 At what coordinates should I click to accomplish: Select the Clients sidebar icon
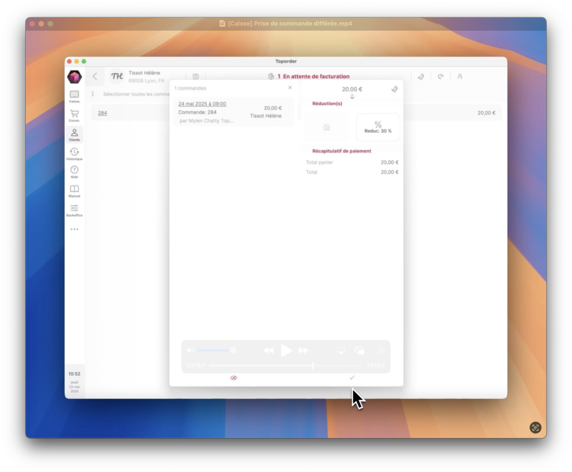74,135
